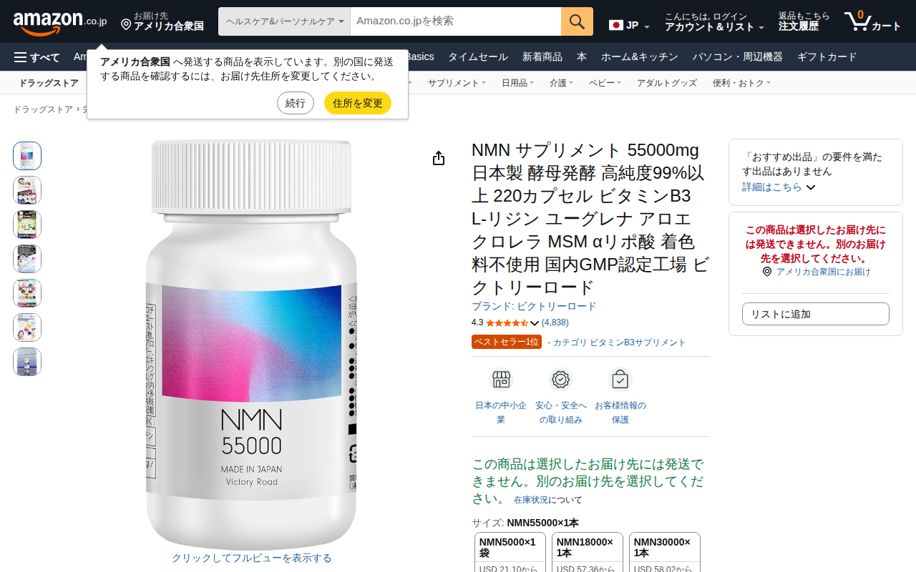Open the タイムセール navigation item
916x572 pixels.
pyautogui.click(x=478, y=57)
